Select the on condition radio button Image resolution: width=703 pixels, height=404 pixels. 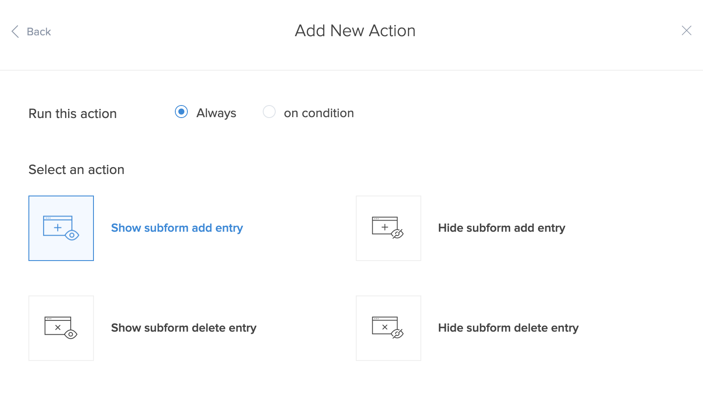[x=269, y=112]
